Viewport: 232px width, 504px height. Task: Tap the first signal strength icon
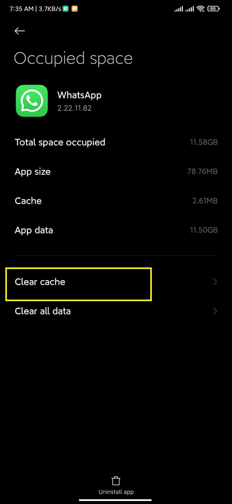[179, 9]
